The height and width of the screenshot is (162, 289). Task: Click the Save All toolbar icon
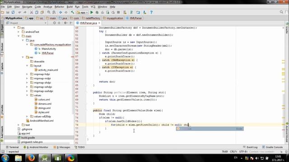pyautogui.click(x=8, y=12)
